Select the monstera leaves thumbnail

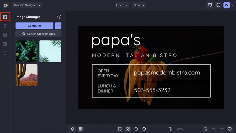pyautogui.click(x=27, y=51)
